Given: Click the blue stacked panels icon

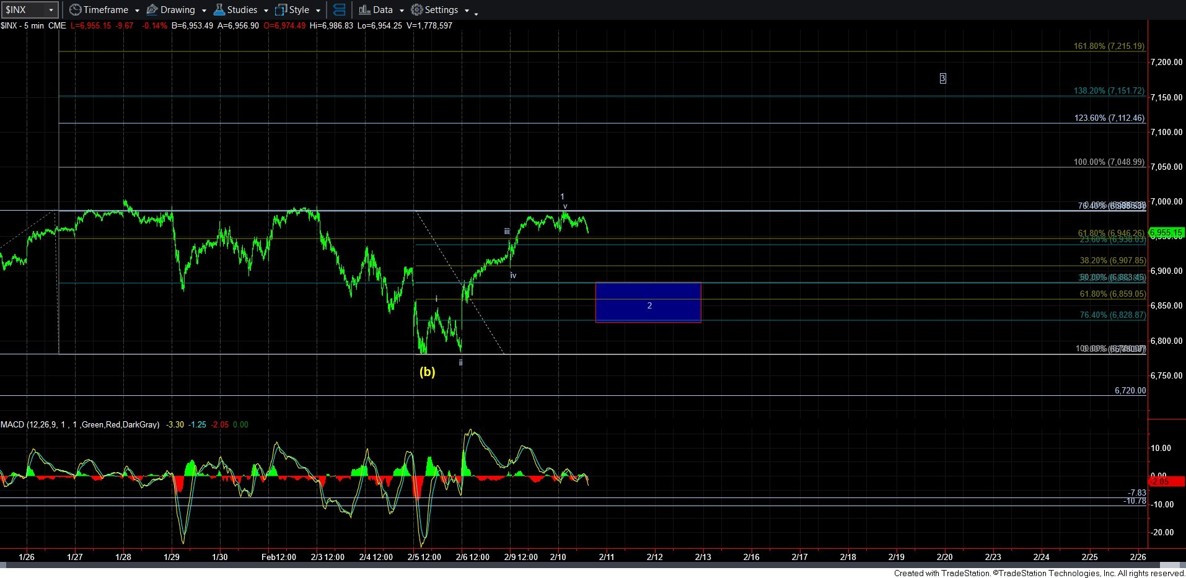Looking at the screenshot, I should (339, 10).
